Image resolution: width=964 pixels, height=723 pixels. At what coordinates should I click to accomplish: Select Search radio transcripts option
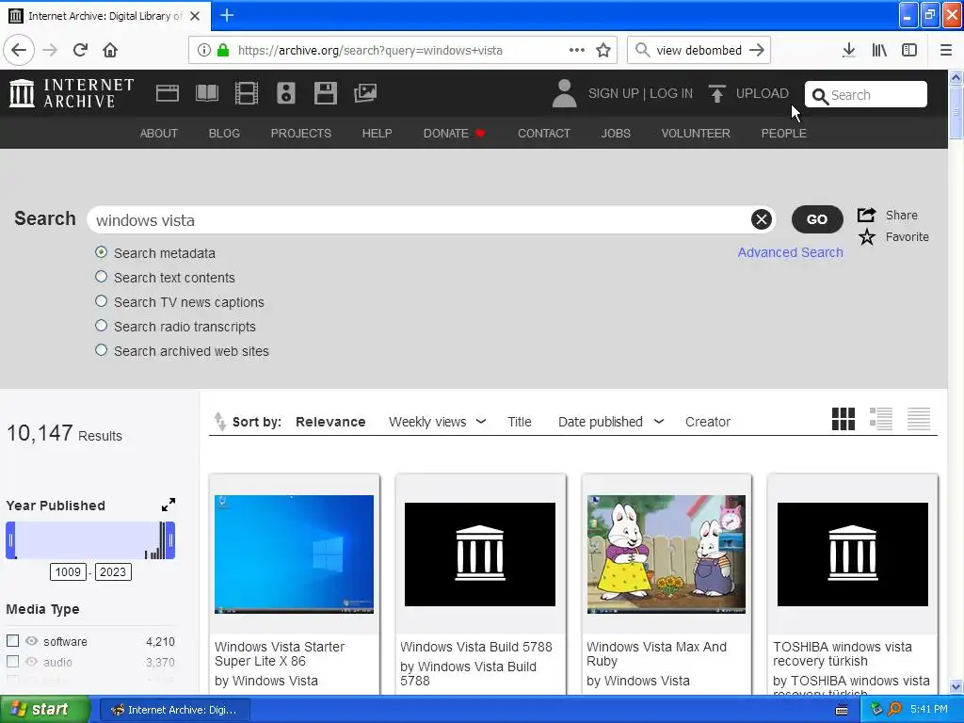pos(102,326)
